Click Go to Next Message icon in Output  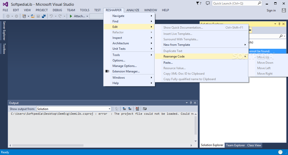point(130,109)
